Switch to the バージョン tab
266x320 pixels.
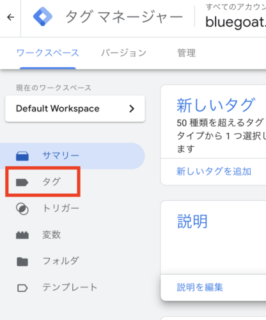(x=123, y=53)
